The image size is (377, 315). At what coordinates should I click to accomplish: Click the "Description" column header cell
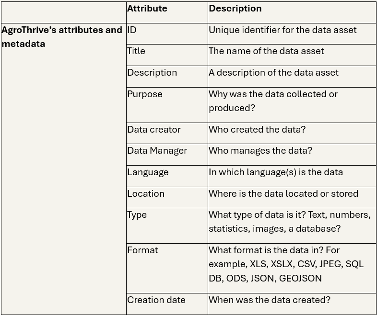(x=235, y=9)
